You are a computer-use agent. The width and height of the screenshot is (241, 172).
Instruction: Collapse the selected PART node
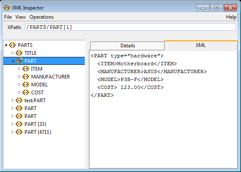coord(12,61)
